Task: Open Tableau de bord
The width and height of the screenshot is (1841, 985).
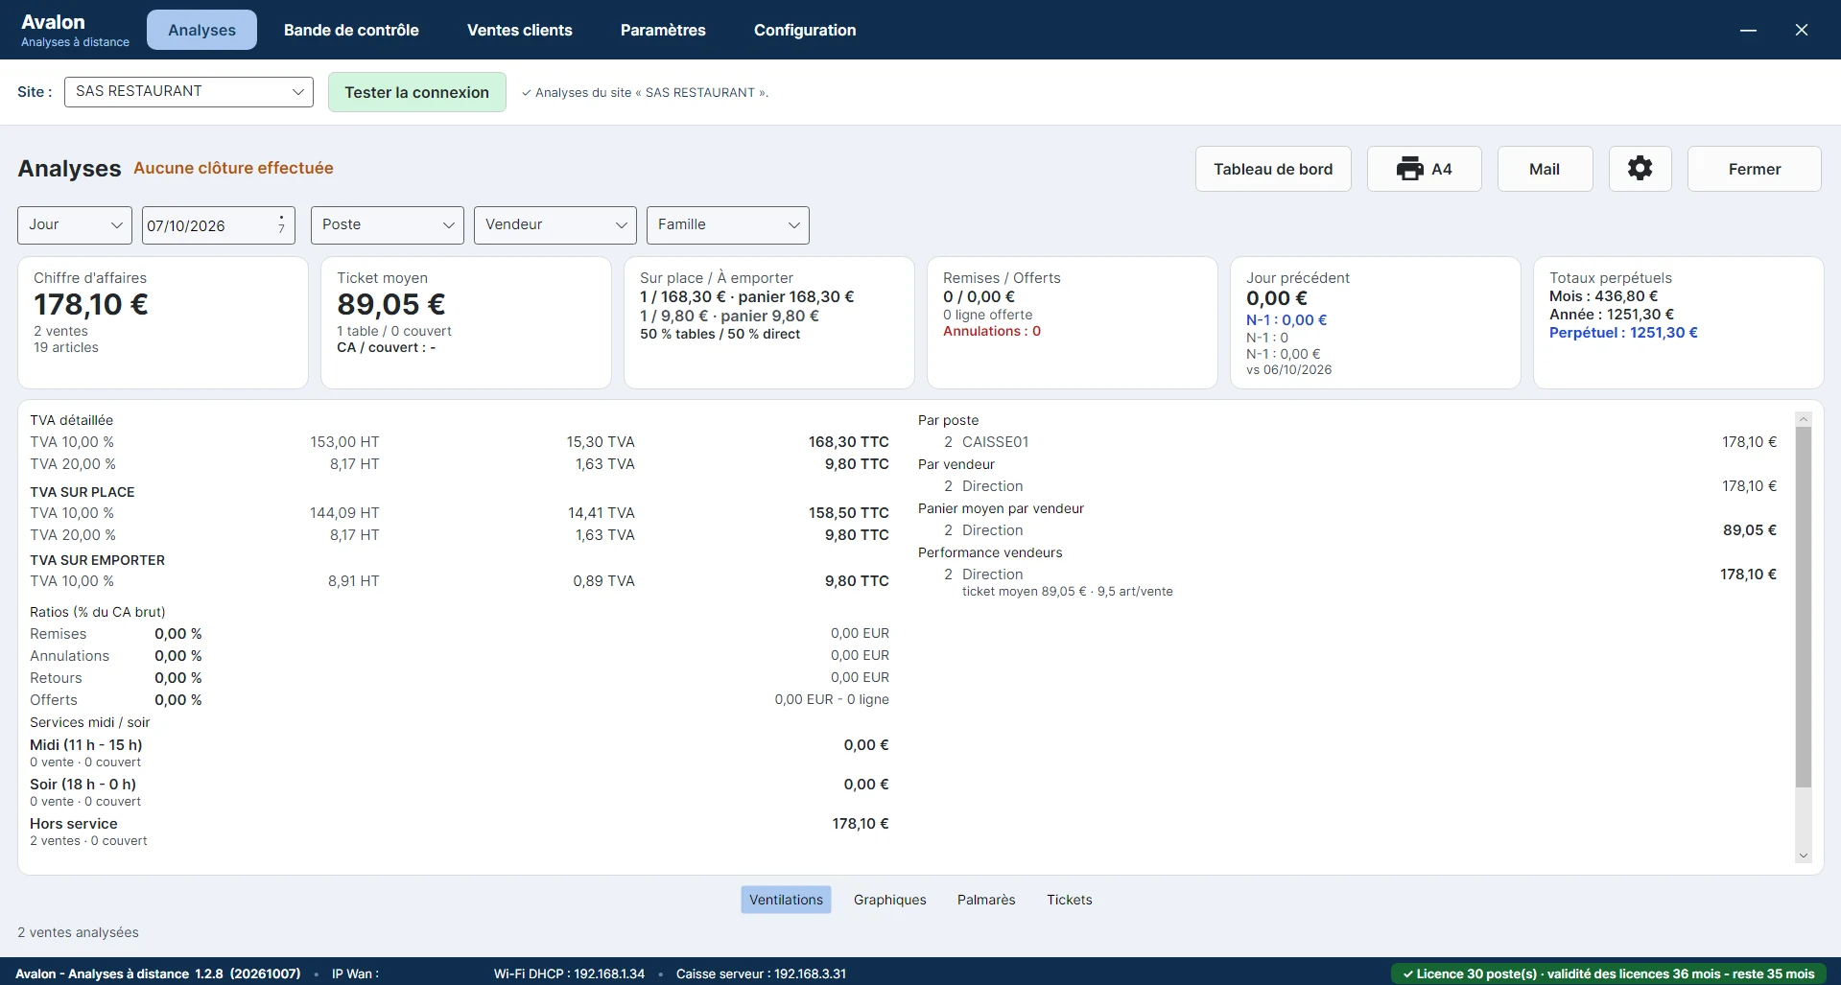Action: pyautogui.click(x=1273, y=169)
